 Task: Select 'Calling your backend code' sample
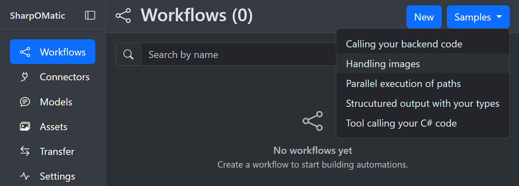404,44
